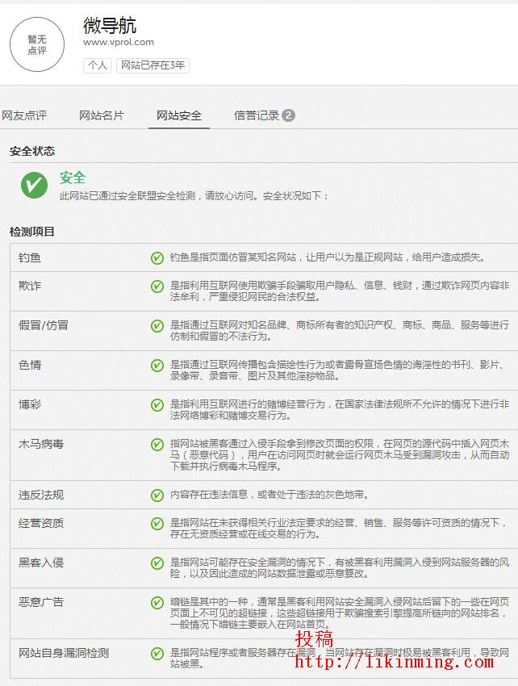518x686 pixels.
Task: Click the check icon for 木马病毒
Action: tap(157, 444)
